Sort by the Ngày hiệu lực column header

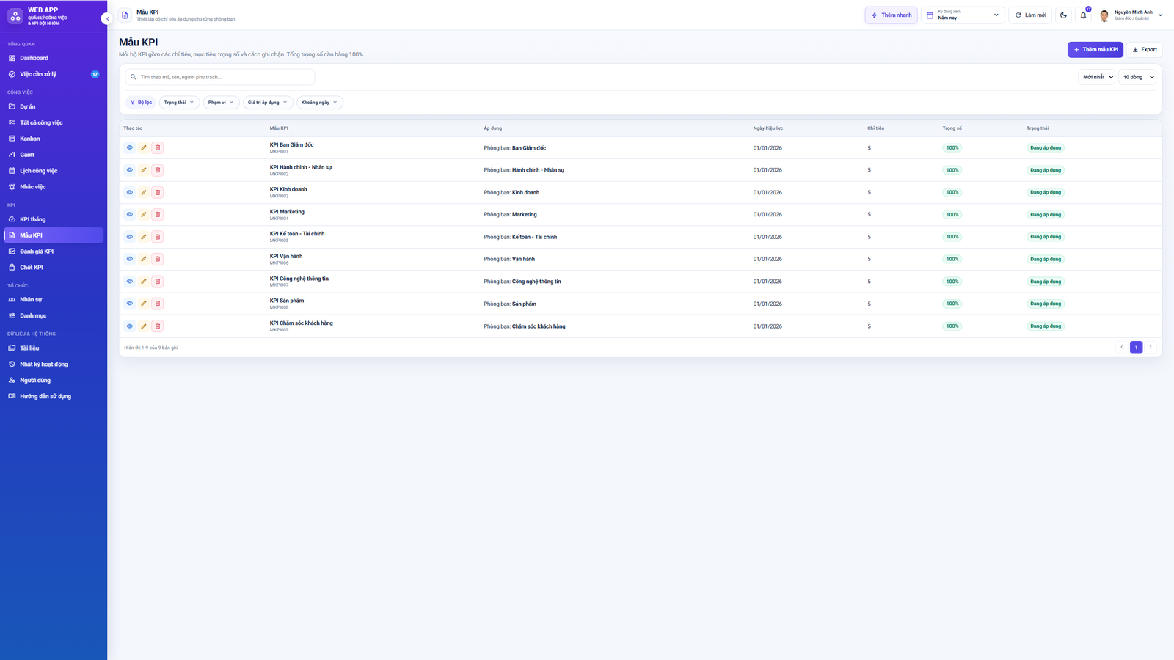click(x=768, y=128)
